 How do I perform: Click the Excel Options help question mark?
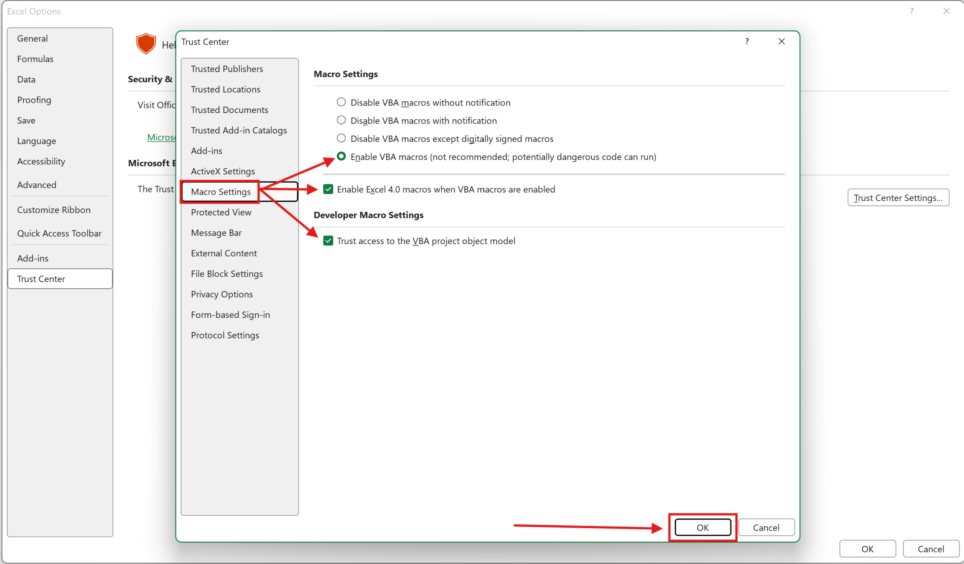tap(912, 11)
